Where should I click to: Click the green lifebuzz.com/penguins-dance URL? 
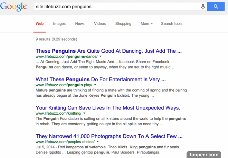tap(66, 56)
